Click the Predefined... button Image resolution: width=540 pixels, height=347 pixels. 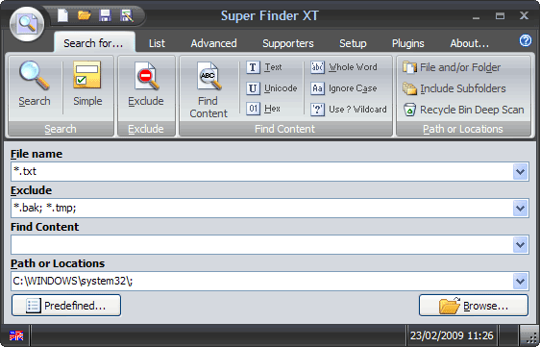pos(66,306)
